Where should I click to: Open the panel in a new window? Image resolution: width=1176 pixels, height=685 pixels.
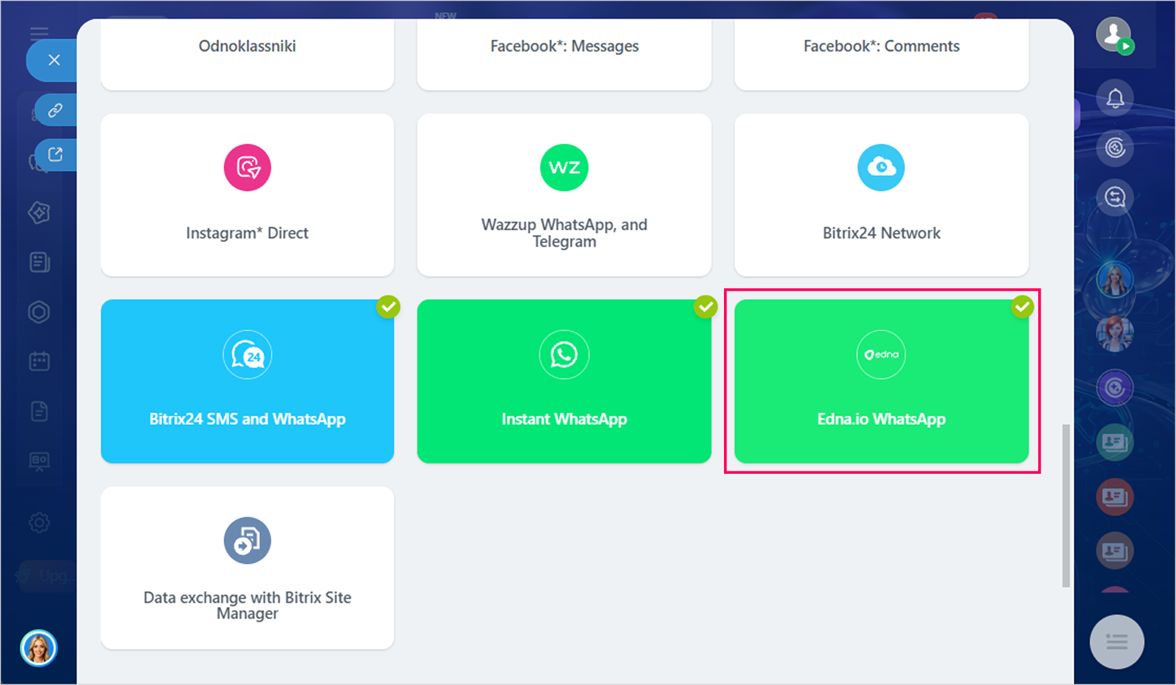point(56,154)
